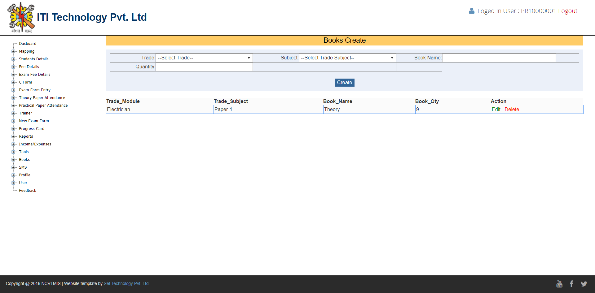595x293 pixels.
Task: Open the Feedback menu item
Action: pos(28,191)
